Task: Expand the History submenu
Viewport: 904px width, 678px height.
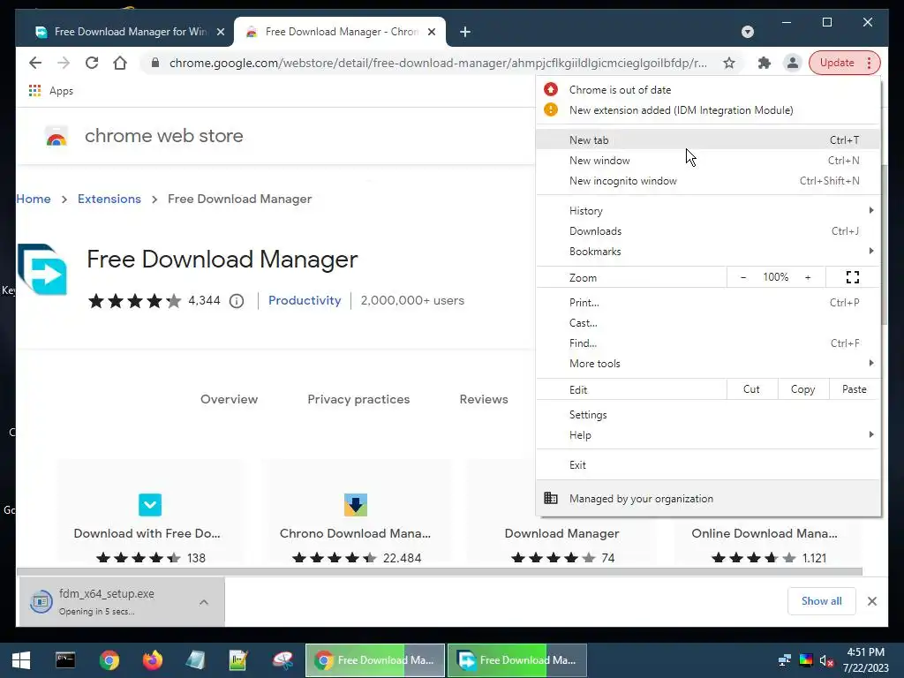Action: tap(707, 211)
